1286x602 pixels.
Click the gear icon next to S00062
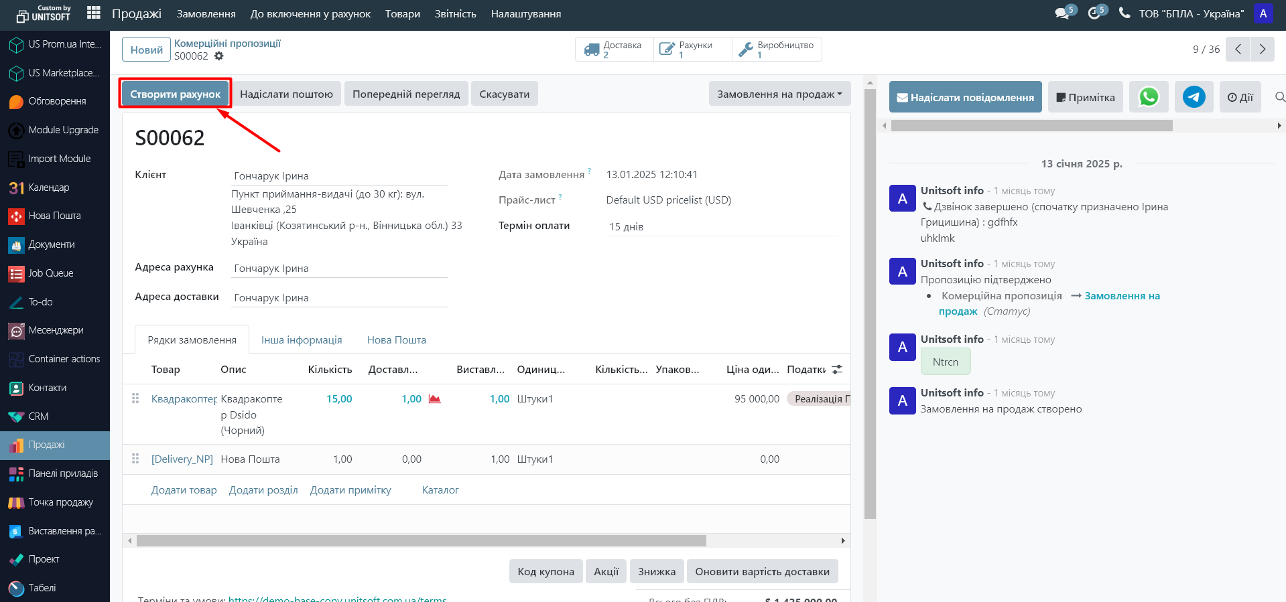219,56
